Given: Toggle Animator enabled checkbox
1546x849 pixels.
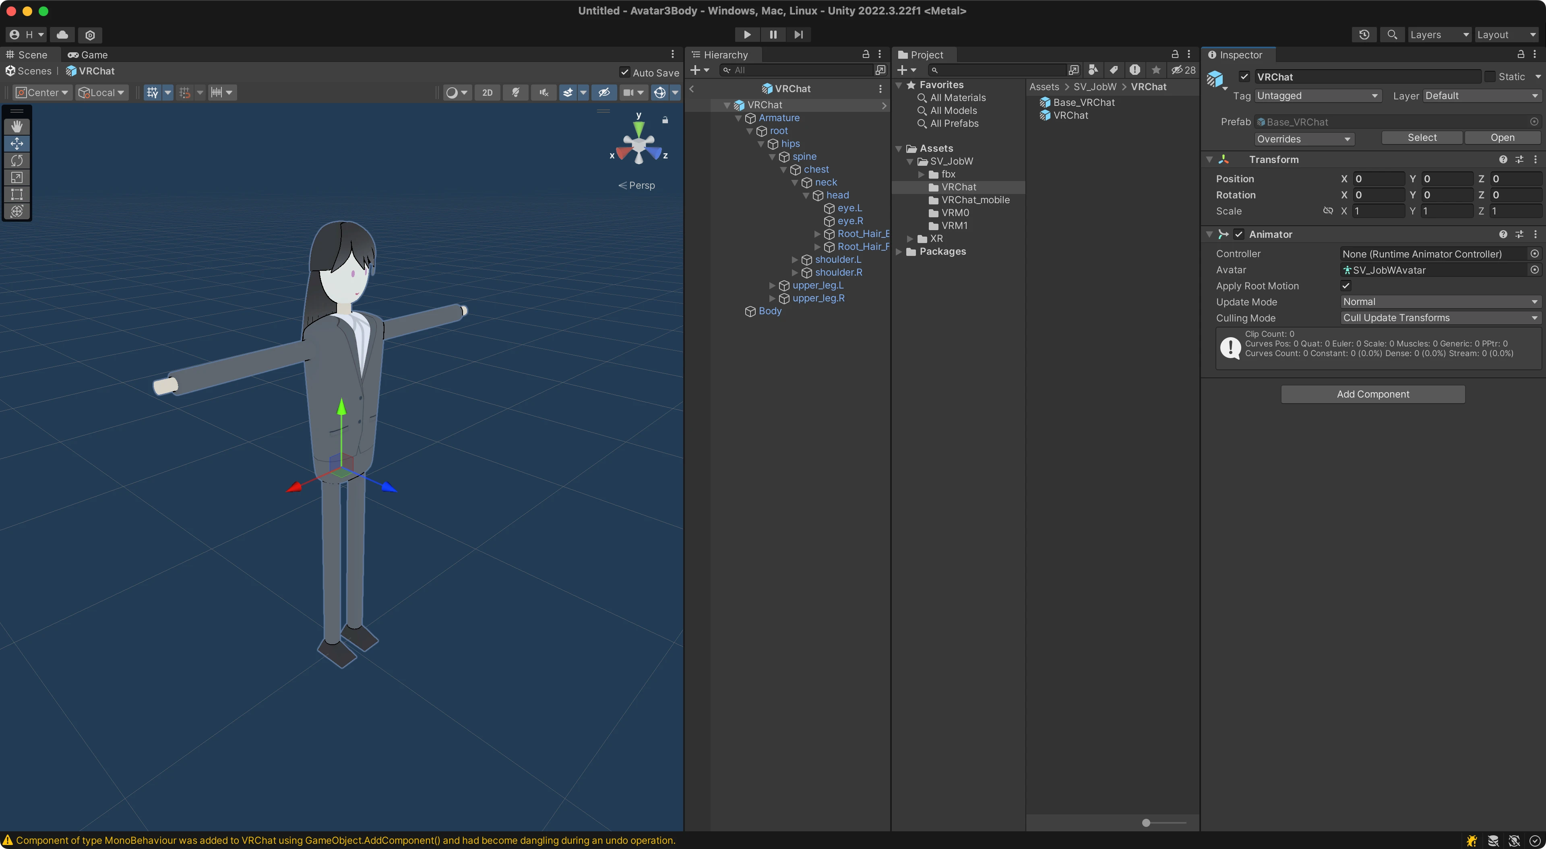Looking at the screenshot, I should [1239, 234].
